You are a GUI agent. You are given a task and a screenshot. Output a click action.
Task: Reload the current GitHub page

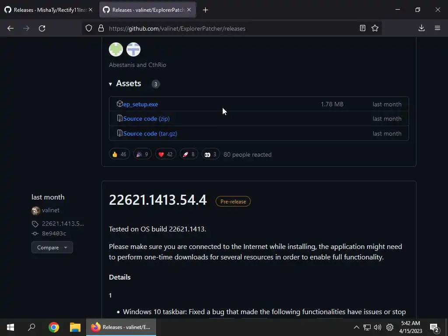click(42, 28)
